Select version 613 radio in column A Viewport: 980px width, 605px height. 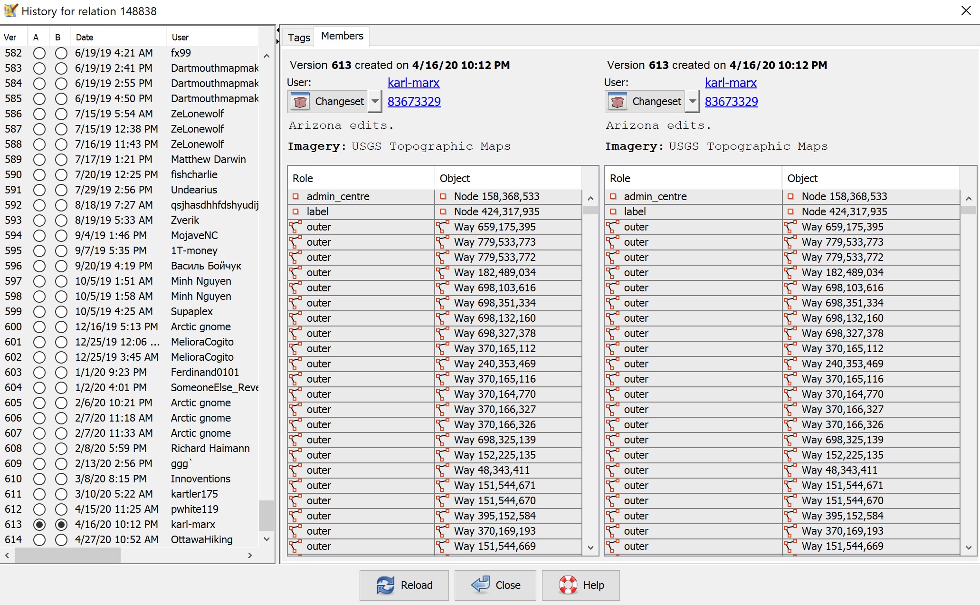pyautogui.click(x=39, y=525)
